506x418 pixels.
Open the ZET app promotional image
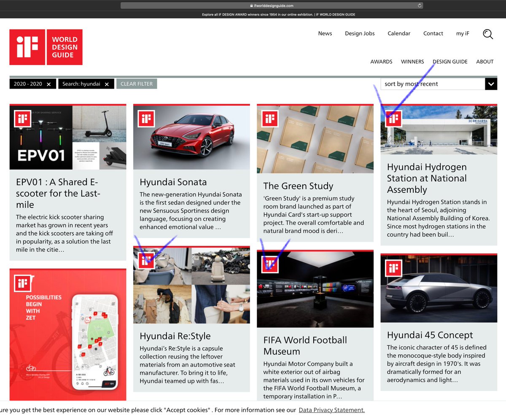click(68, 336)
